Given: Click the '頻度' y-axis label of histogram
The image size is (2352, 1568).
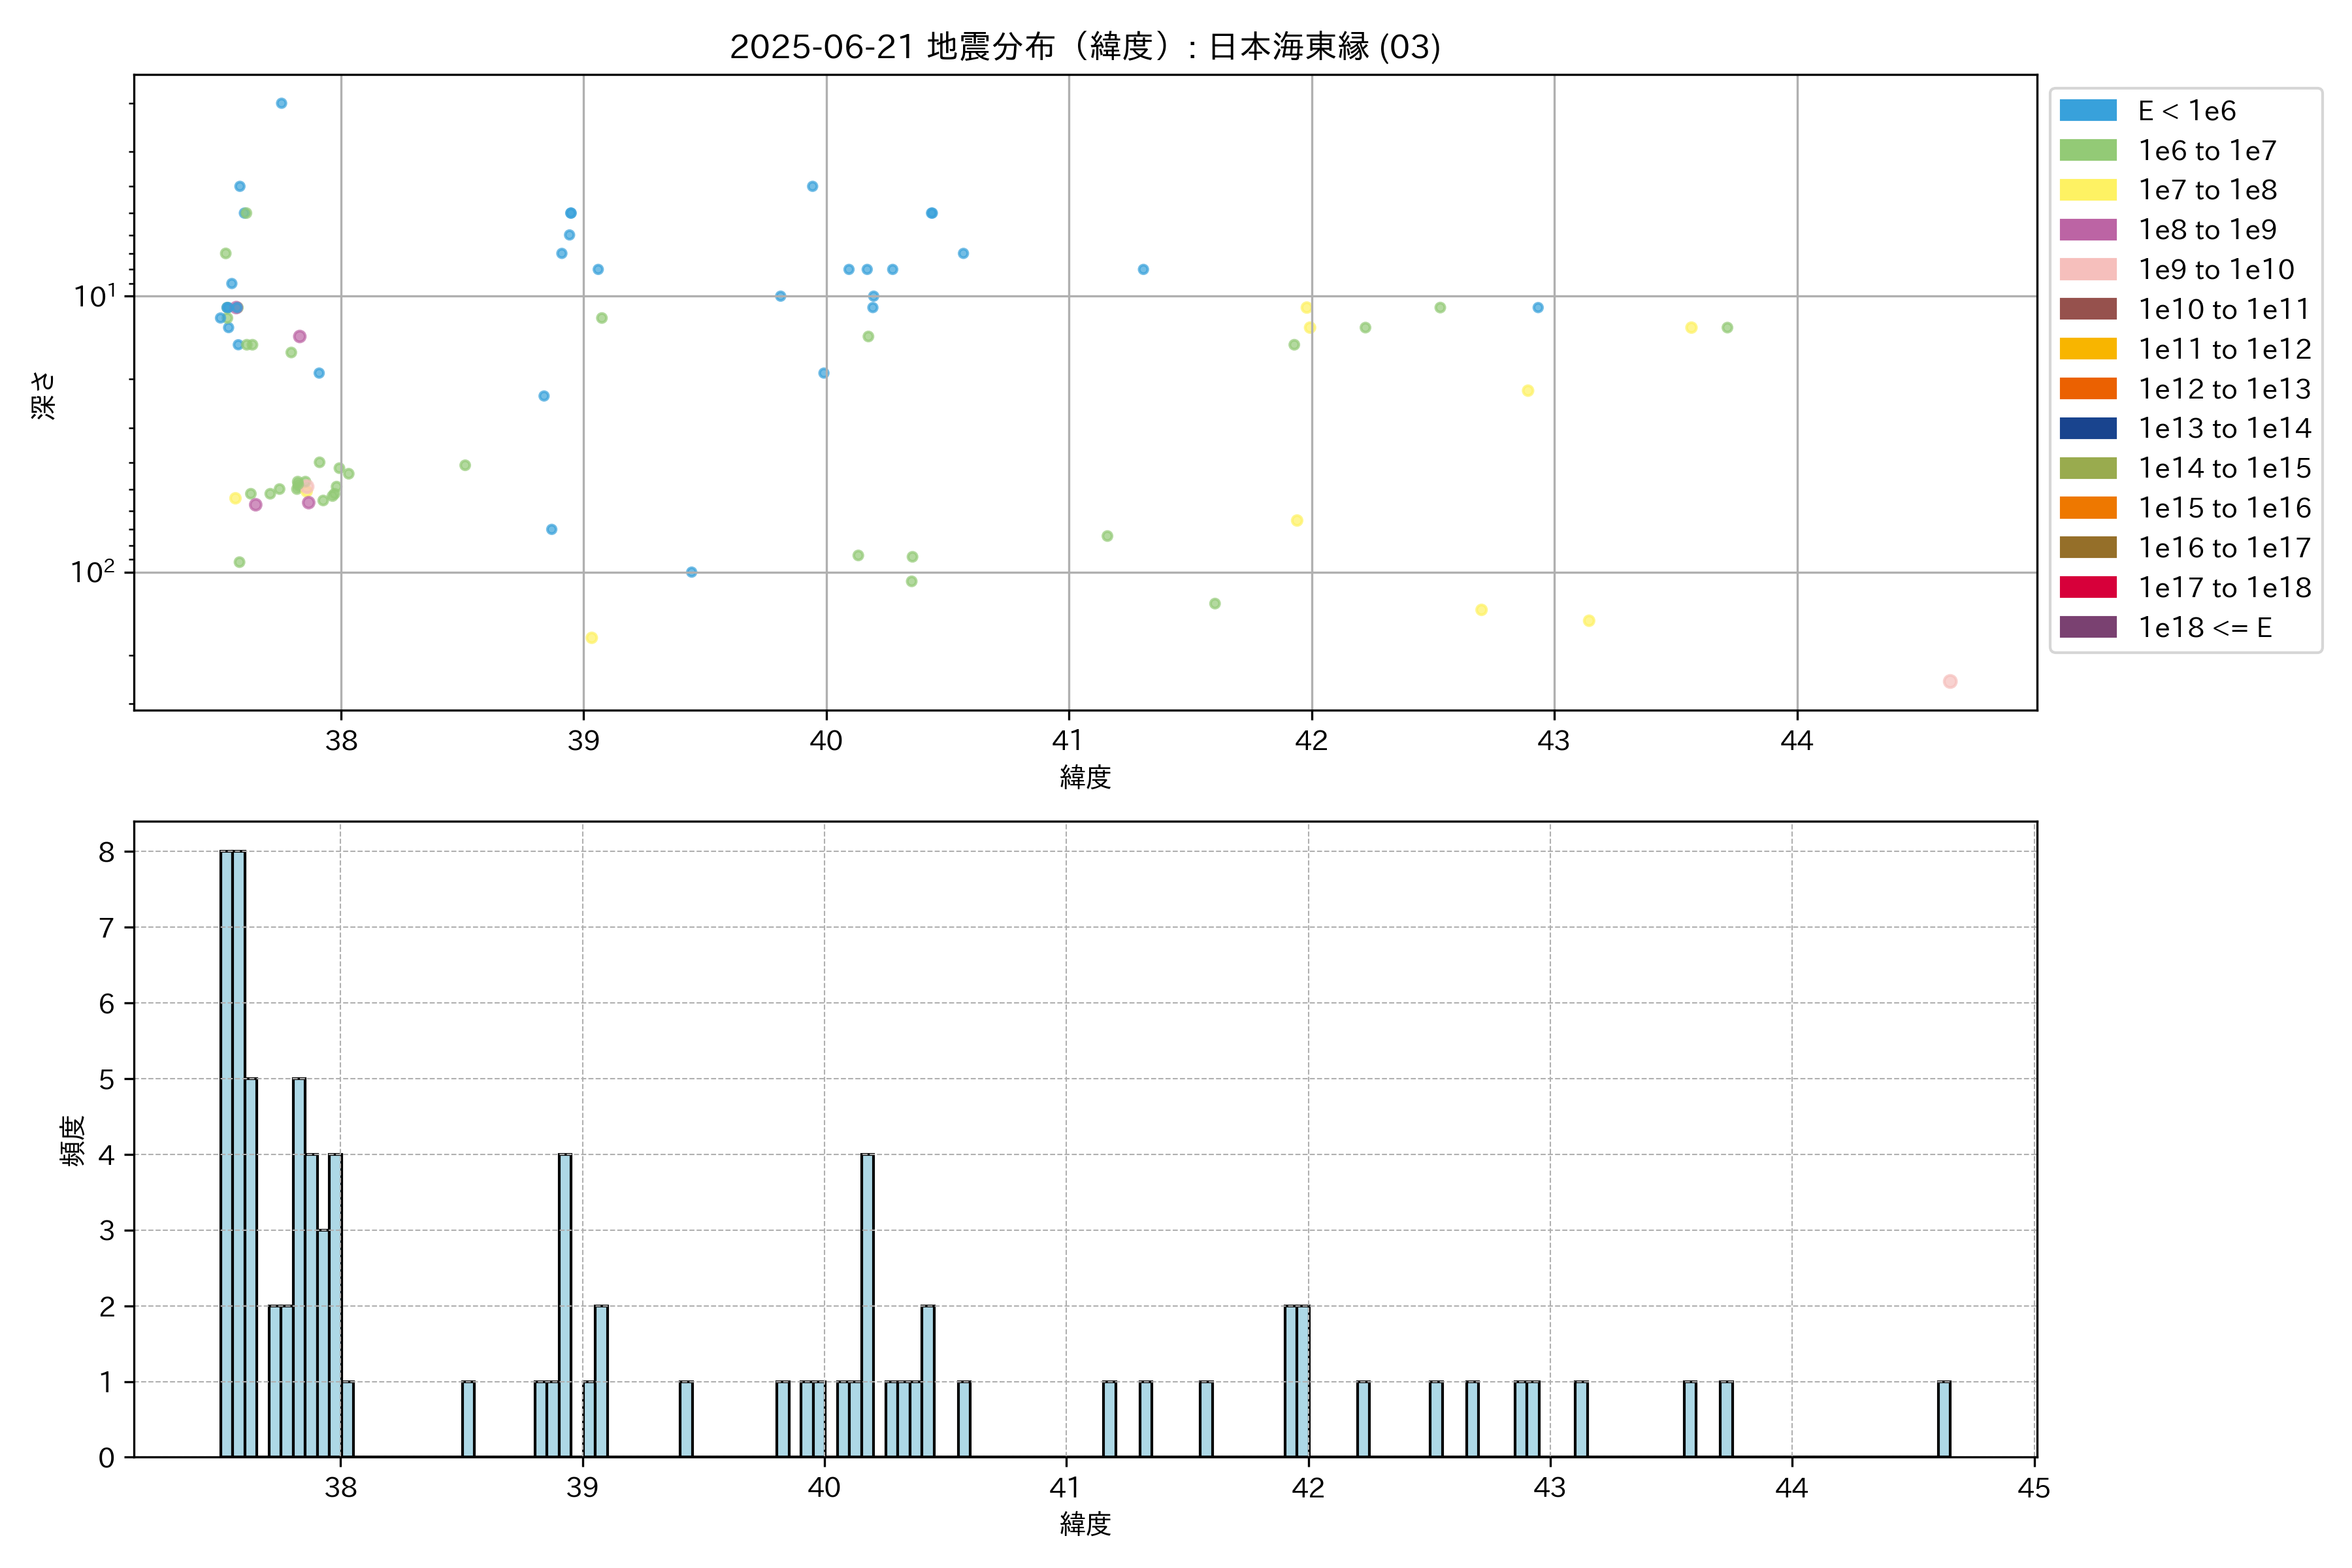Looking at the screenshot, I should (72, 1140).
